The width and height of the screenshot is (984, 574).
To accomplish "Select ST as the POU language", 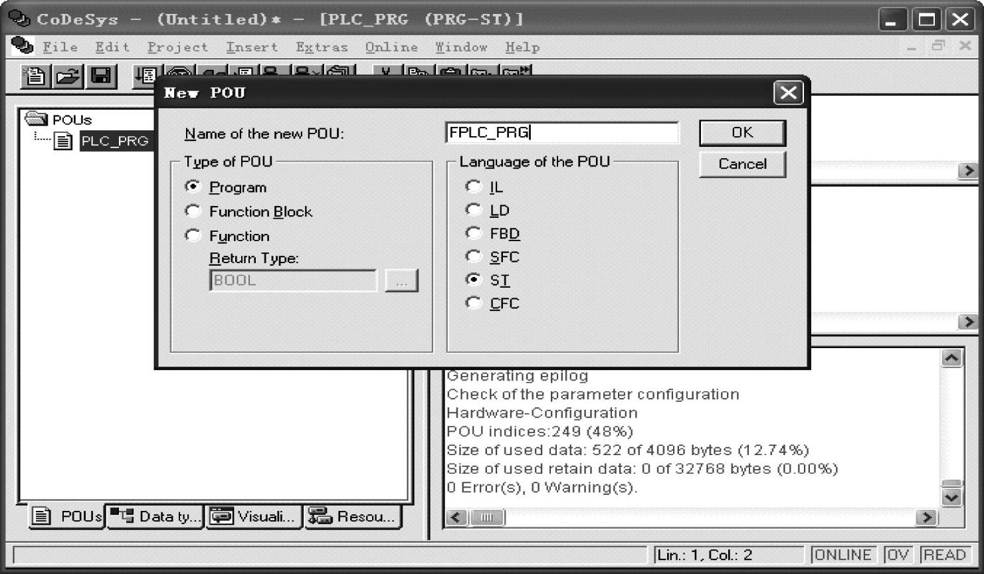I will click(473, 280).
